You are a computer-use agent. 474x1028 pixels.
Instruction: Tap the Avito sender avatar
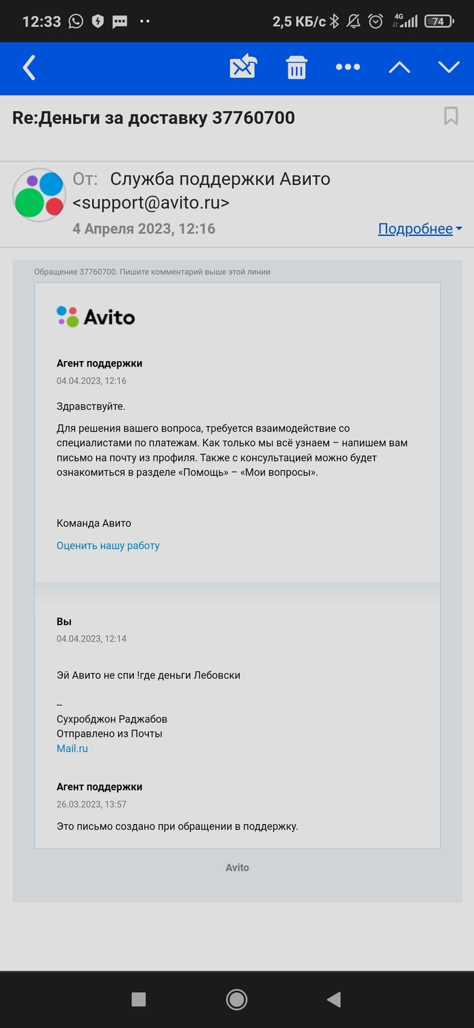[x=39, y=194]
